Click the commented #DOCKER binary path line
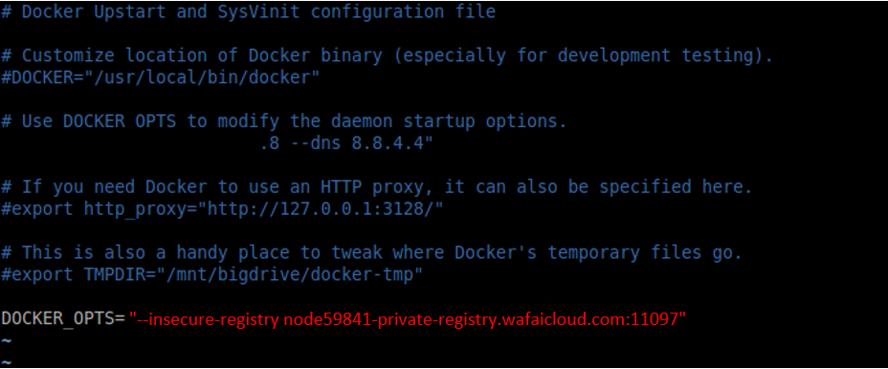888x369 pixels. click(x=160, y=77)
